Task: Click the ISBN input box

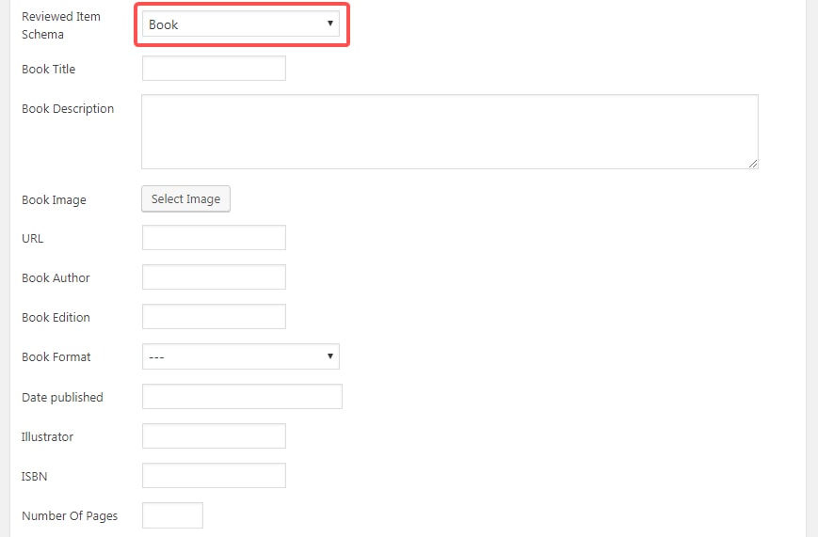Action: [x=214, y=476]
